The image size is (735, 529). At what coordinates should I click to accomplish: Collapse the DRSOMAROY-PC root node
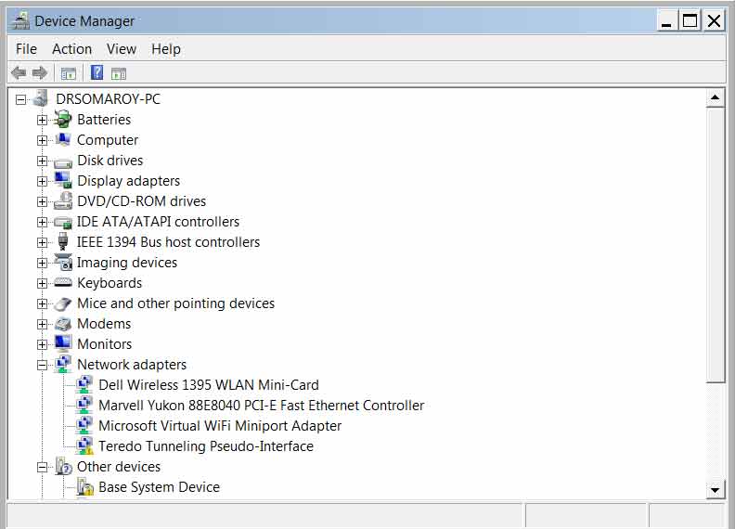20,99
